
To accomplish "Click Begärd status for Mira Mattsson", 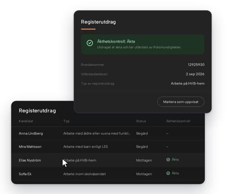I will coord(142,147).
